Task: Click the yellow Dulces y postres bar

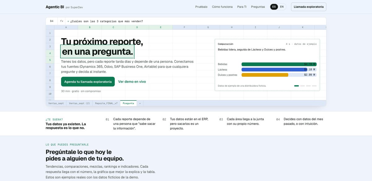Action: tap(265, 75)
